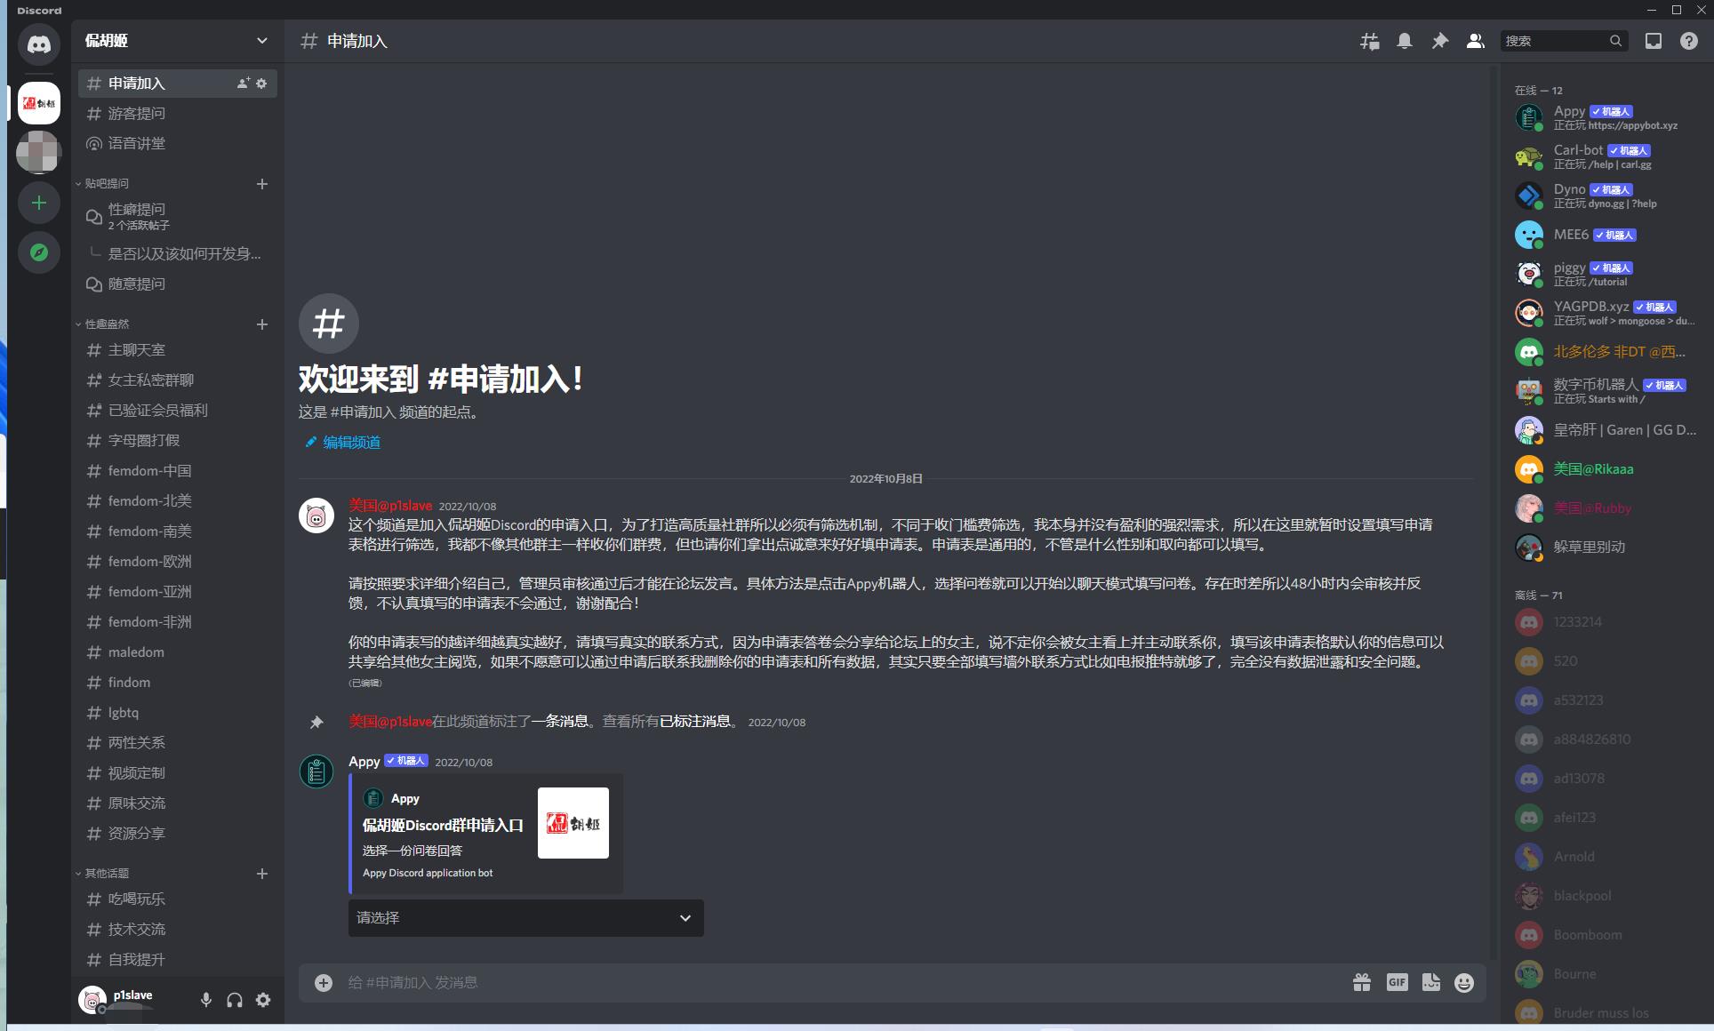Open Explore Discoverable Servers compass icon

pos(39,252)
